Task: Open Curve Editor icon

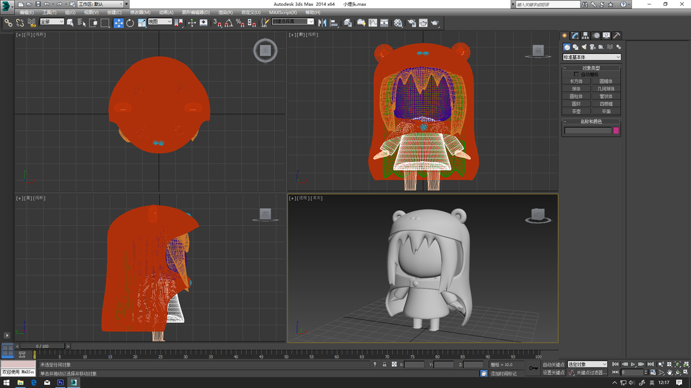Action: point(373,23)
